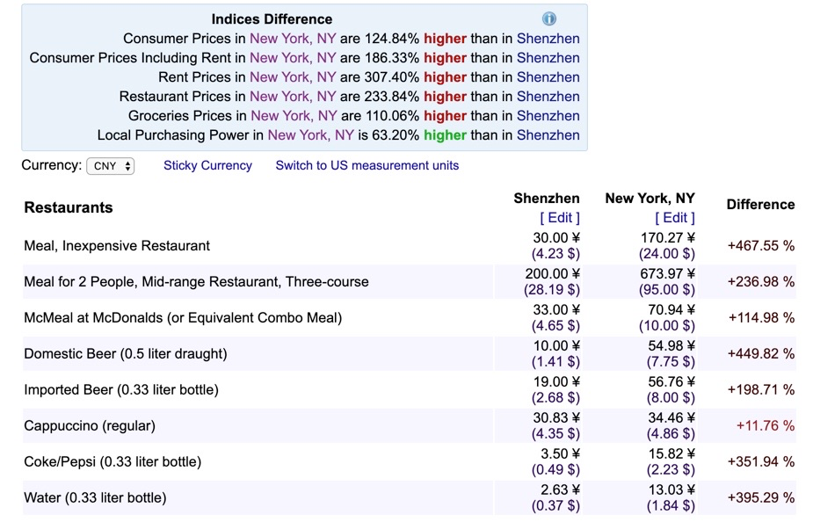This screenshot has width=835, height=529.
Task: Click the Cappuccino (regular) row label
Action: click(90, 426)
